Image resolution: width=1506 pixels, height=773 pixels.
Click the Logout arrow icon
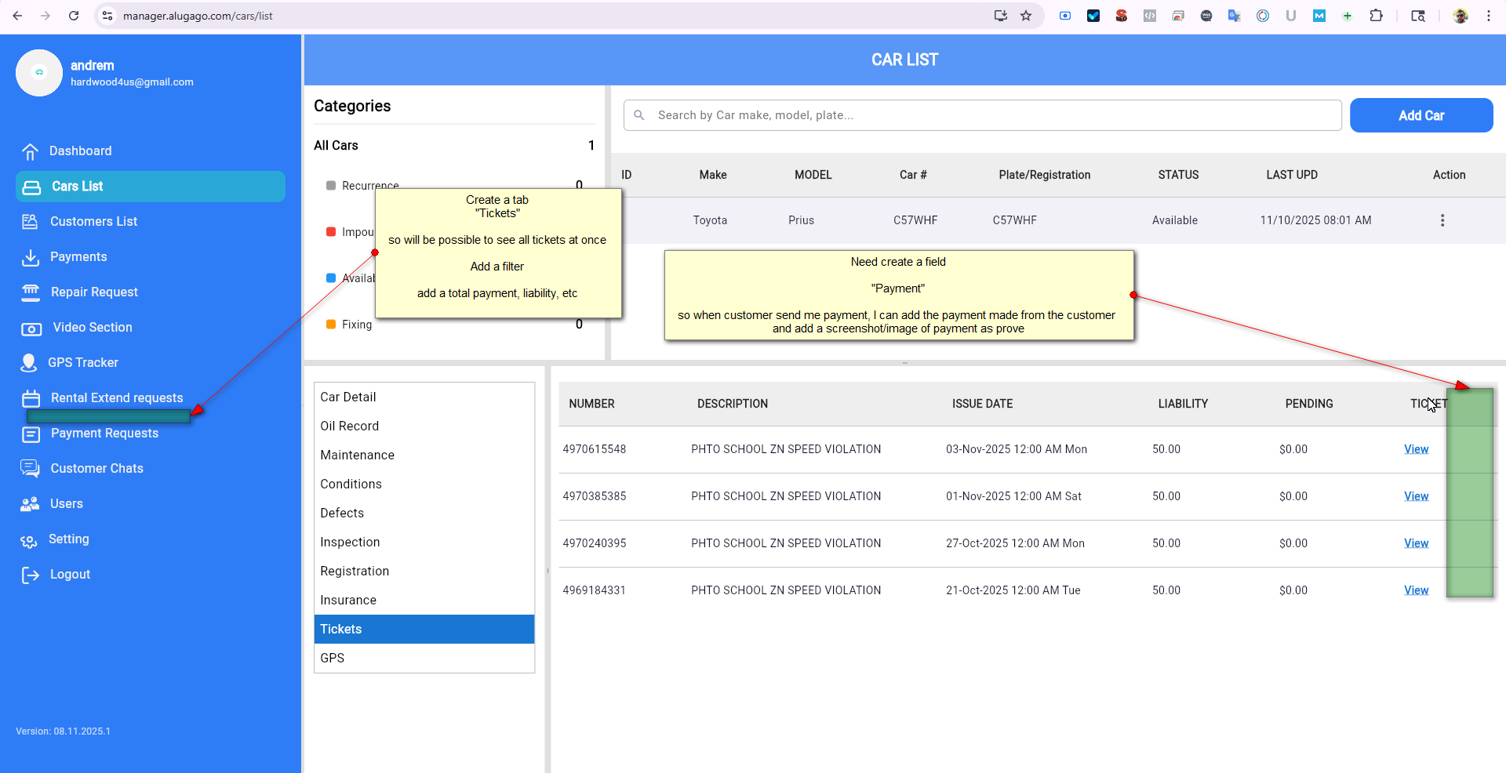tap(30, 575)
